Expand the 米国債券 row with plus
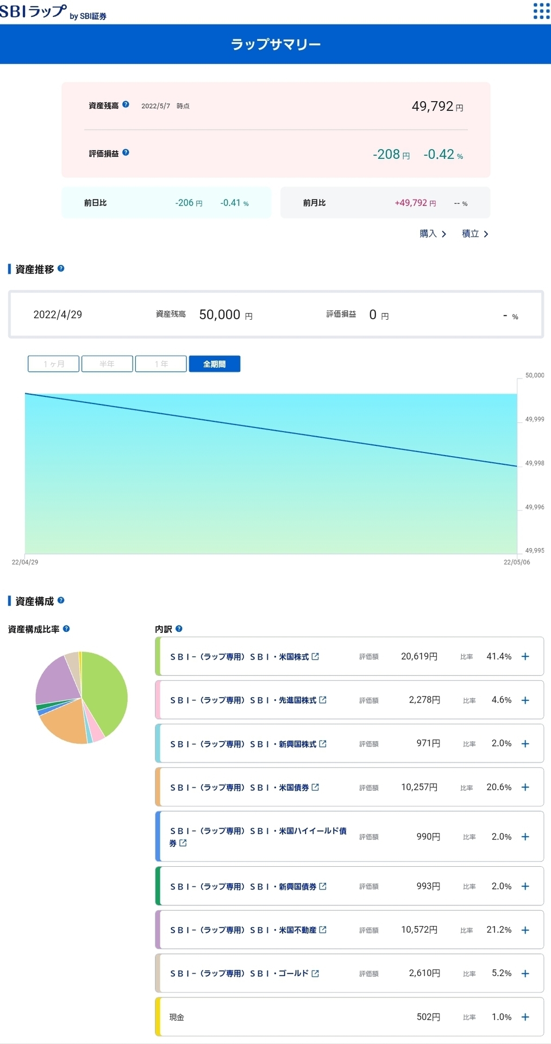 (525, 787)
